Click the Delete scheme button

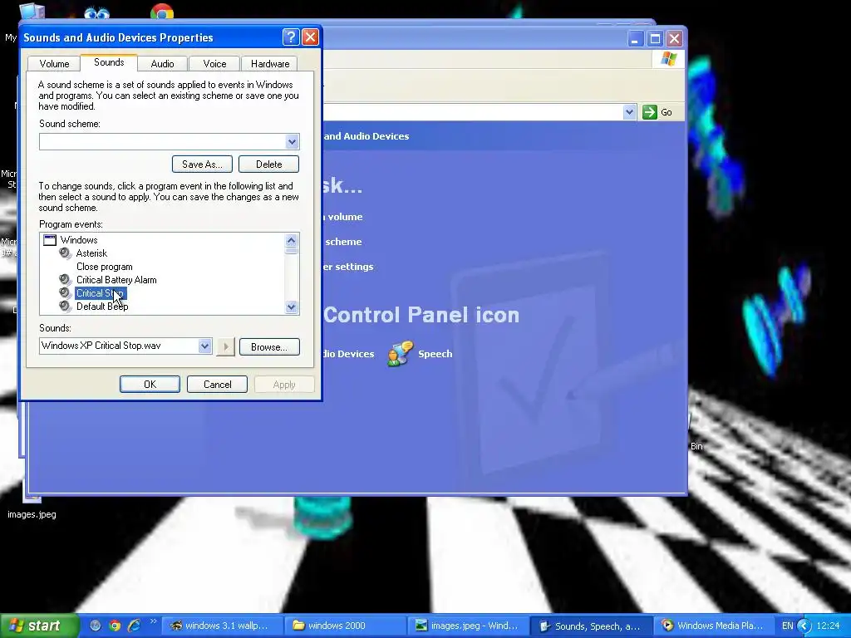coord(268,164)
